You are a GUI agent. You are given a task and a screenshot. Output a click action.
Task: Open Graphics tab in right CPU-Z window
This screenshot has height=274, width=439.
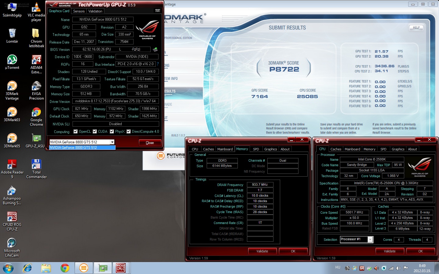pyautogui.click(x=398, y=149)
